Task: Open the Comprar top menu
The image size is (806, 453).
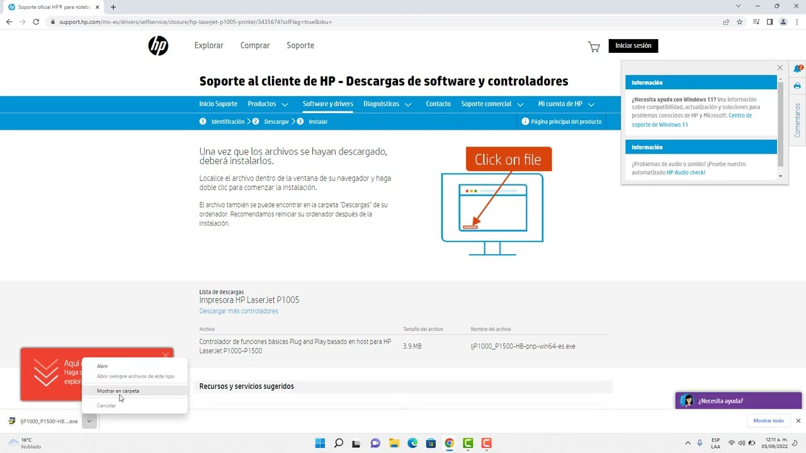Action: 255,45
